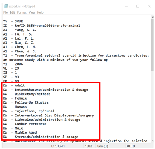Minimize the Notepad window
Image resolution: width=155 pixels, height=149 pixels.
(126, 6)
